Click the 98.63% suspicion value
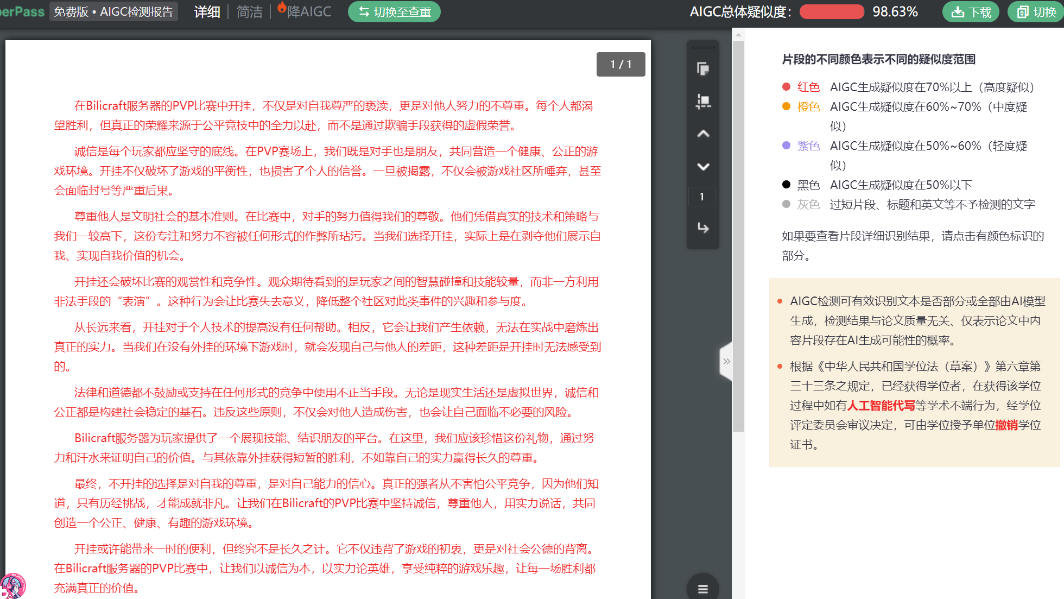Screen dimensions: 1064x599 coord(895,12)
